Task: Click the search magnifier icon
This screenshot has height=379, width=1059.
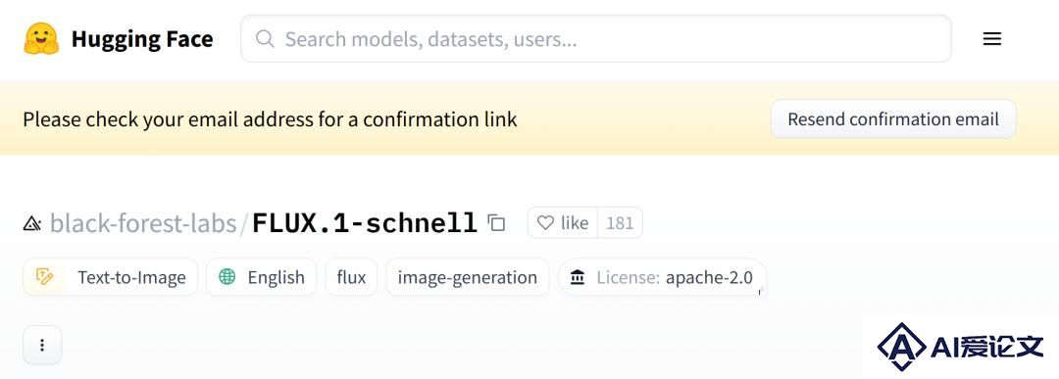Action: click(x=265, y=38)
